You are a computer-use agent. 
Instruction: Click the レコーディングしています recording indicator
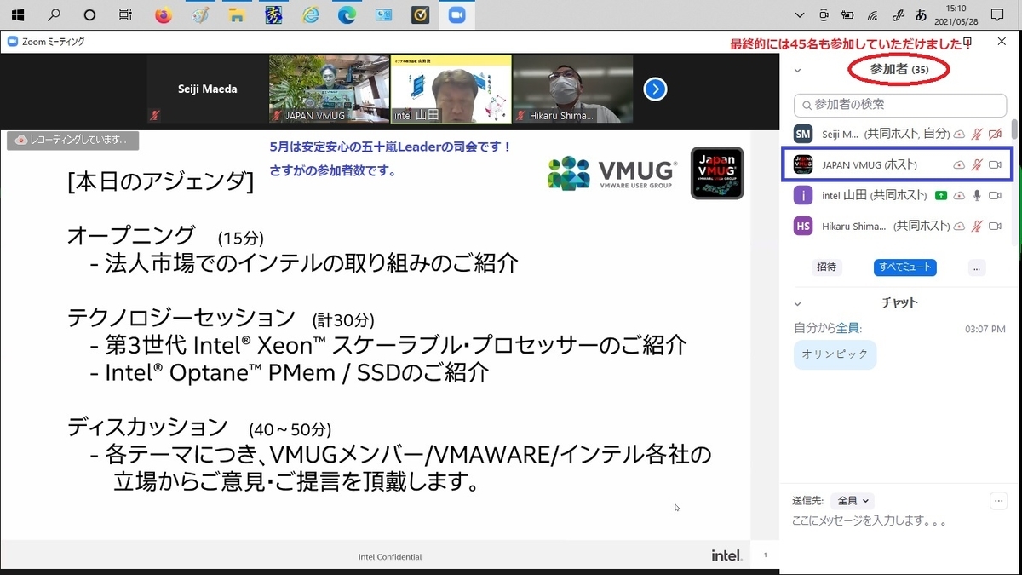[72, 141]
